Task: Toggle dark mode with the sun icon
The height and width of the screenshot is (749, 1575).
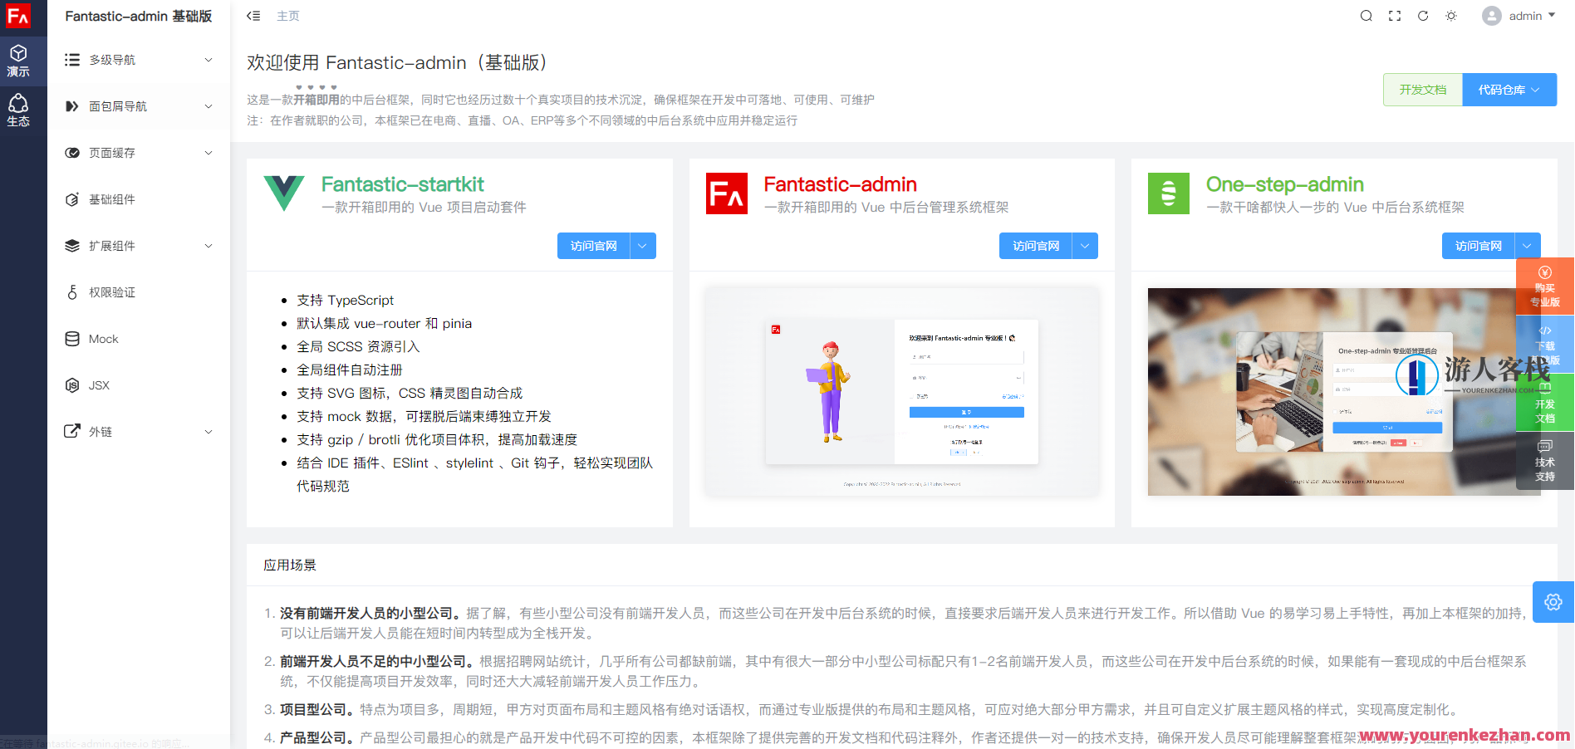Action: pyautogui.click(x=1450, y=15)
